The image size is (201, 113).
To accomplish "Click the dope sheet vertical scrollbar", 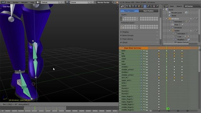I will [x=200, y=60].
